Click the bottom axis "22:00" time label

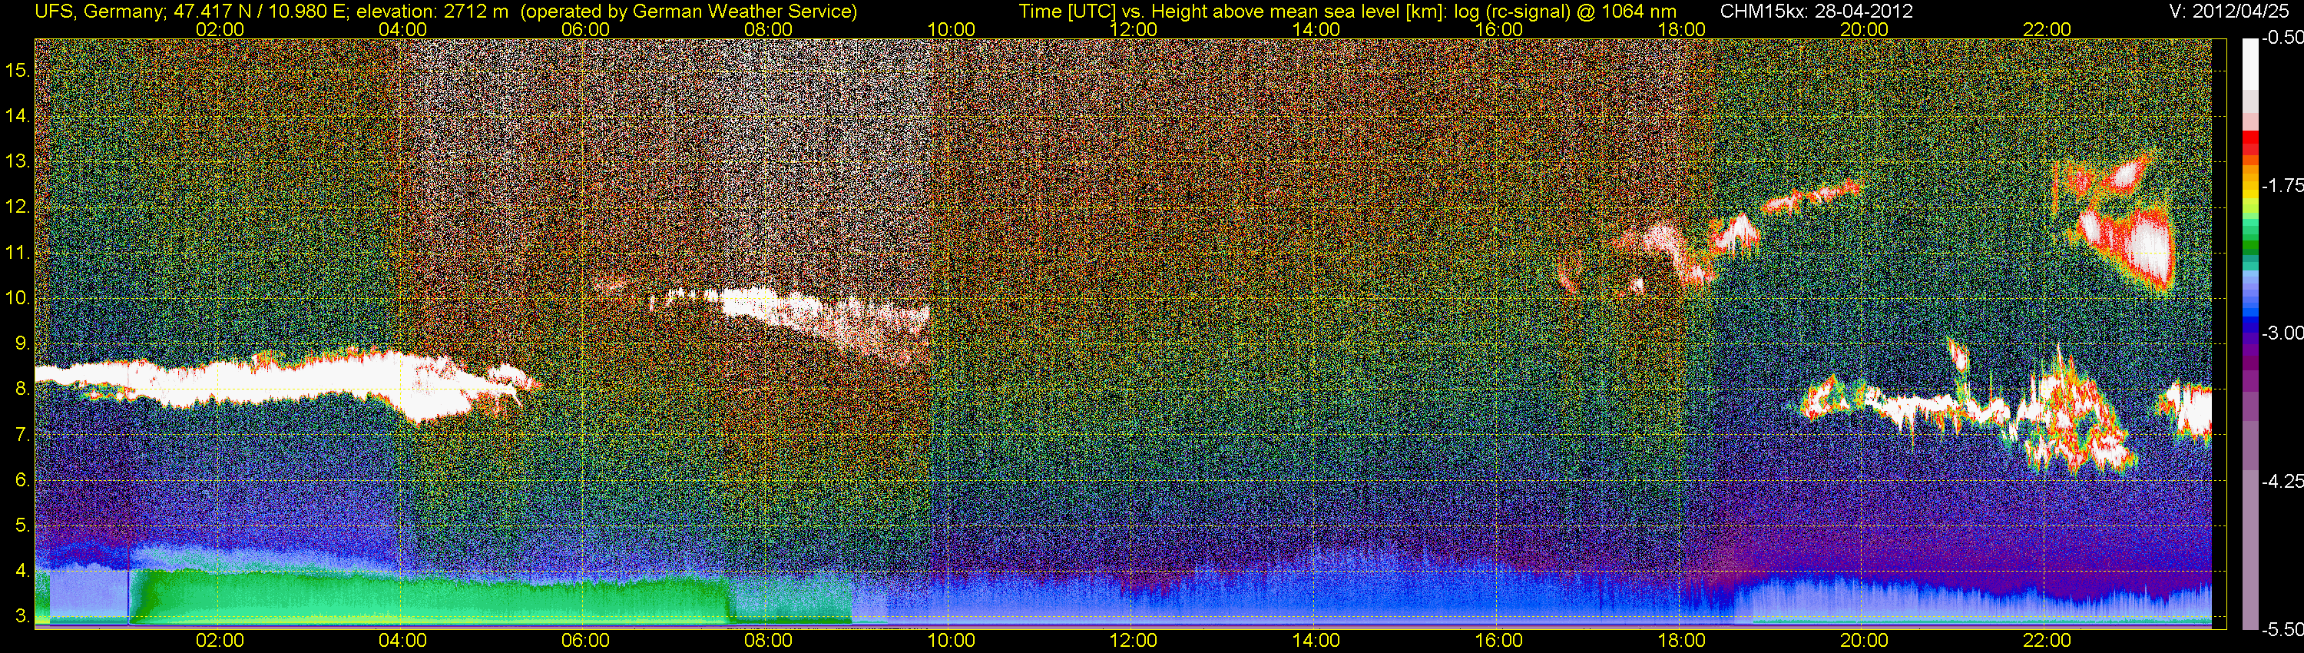[x=2047, y=641]
